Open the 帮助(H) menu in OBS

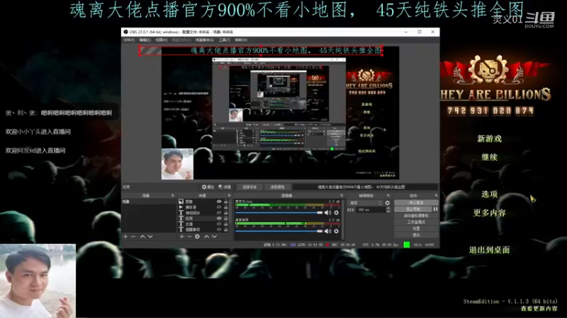click(x=241, y=40)
